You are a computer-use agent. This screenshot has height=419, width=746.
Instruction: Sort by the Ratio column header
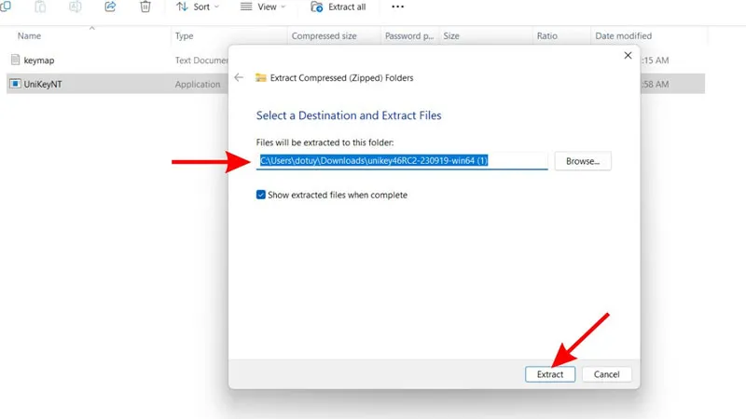pos(547,36)
